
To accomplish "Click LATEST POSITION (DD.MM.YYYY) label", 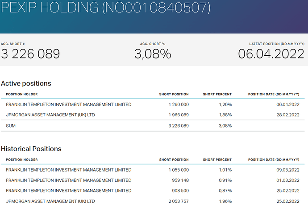I will (277, 44).
